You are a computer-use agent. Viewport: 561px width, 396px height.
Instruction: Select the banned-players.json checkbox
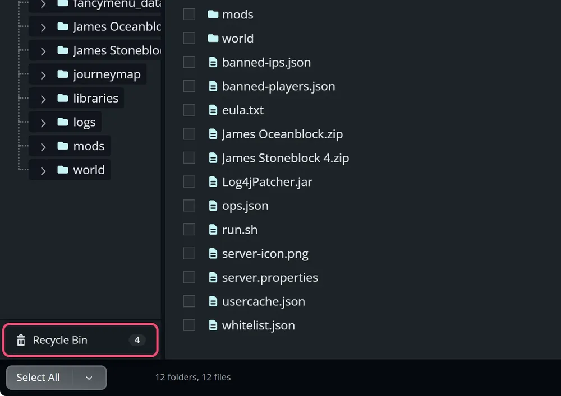[x=189, y=86]
